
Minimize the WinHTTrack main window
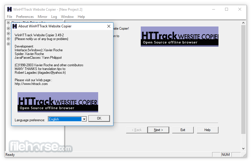(x=214, y=9)
